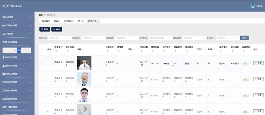Expand 门诊医生管理 using its chevron
The height and width of the screenshot is (115, 265).
coord(30,26)
